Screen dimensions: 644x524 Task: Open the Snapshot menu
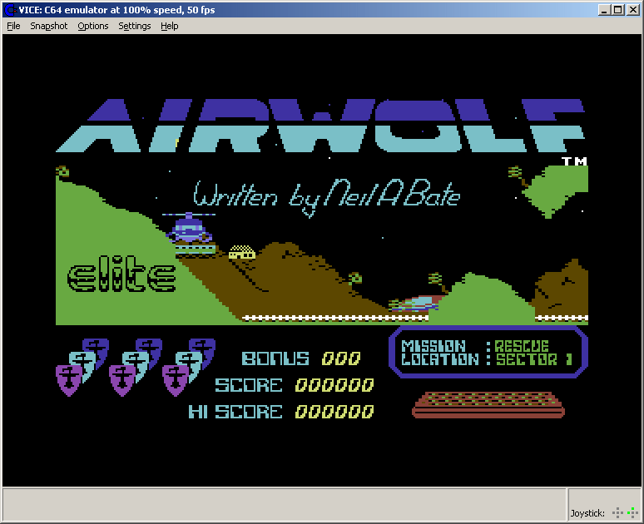pyautogui.click(x=49, y=26)
